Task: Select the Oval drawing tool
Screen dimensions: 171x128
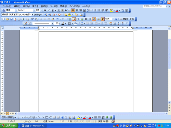Action: pos(51,117)
